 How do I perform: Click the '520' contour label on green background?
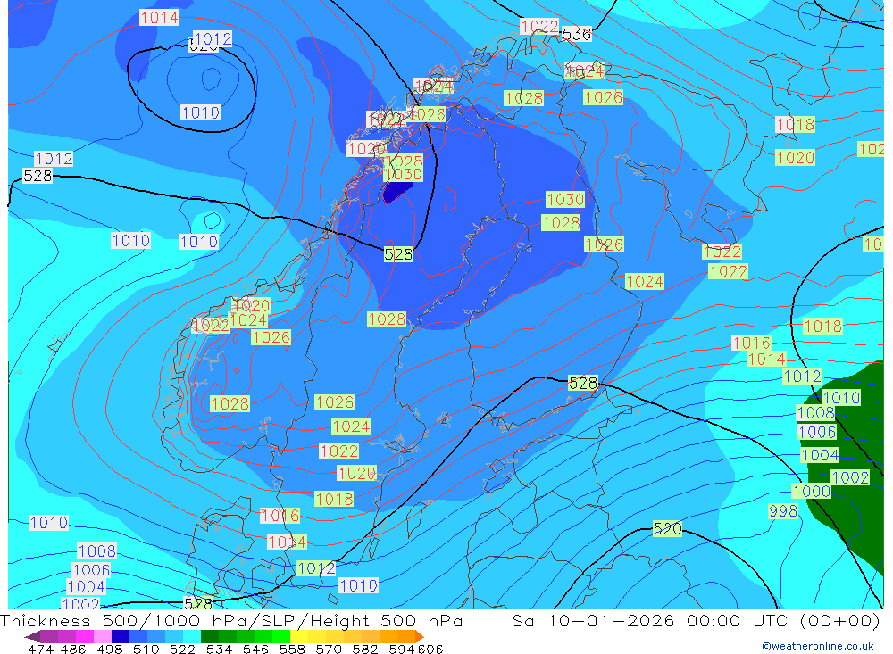pos(667,529)
